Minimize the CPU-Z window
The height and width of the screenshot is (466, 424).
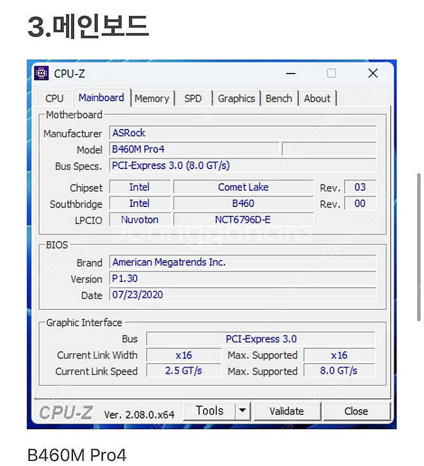(x=291, y=74)
